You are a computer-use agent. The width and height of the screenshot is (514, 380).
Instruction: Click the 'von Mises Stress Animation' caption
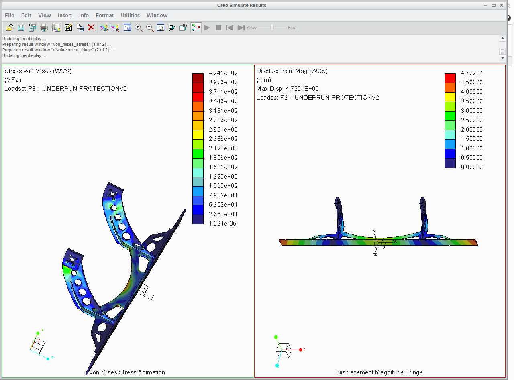click(x=128, y=372)
